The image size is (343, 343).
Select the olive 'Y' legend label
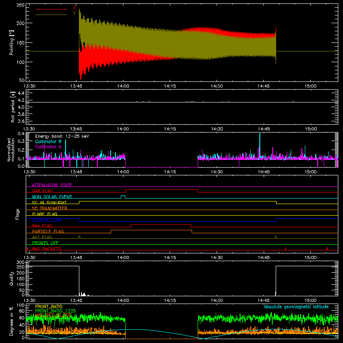coord(74,13)
